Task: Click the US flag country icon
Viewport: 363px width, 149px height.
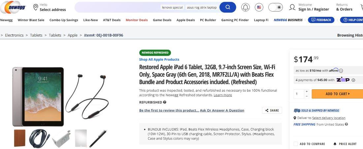Action: [x=259, y=7]
